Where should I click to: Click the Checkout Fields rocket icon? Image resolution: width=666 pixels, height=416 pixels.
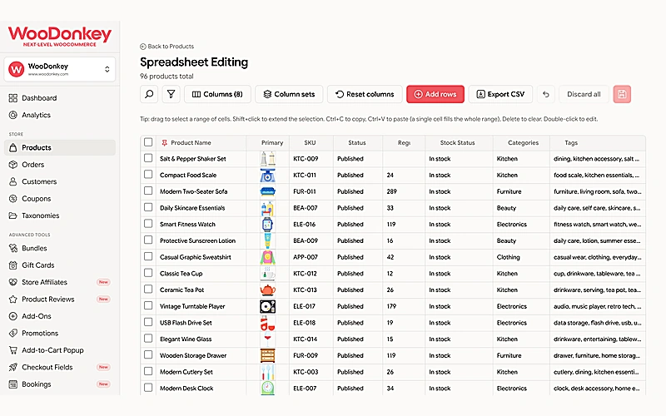tap(13, 367)
